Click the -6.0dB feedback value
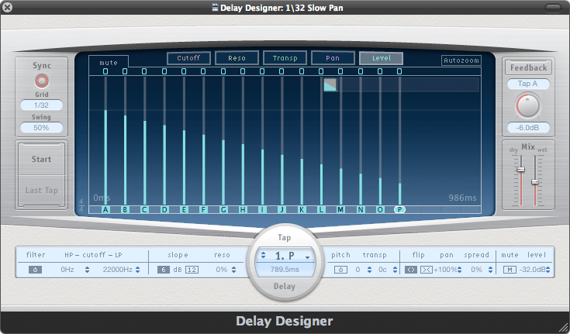 click(x=528, y=128)
